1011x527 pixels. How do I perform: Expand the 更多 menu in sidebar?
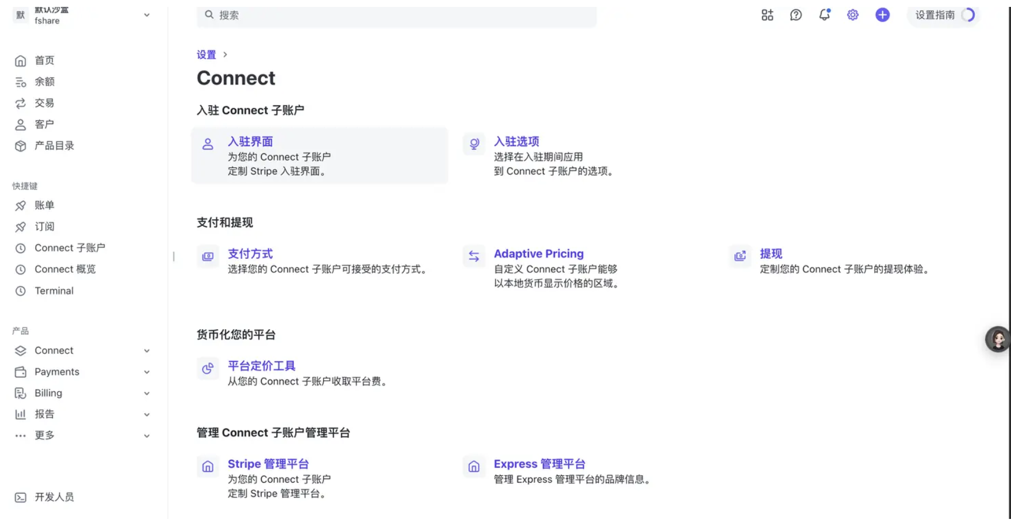pos(147,436)
